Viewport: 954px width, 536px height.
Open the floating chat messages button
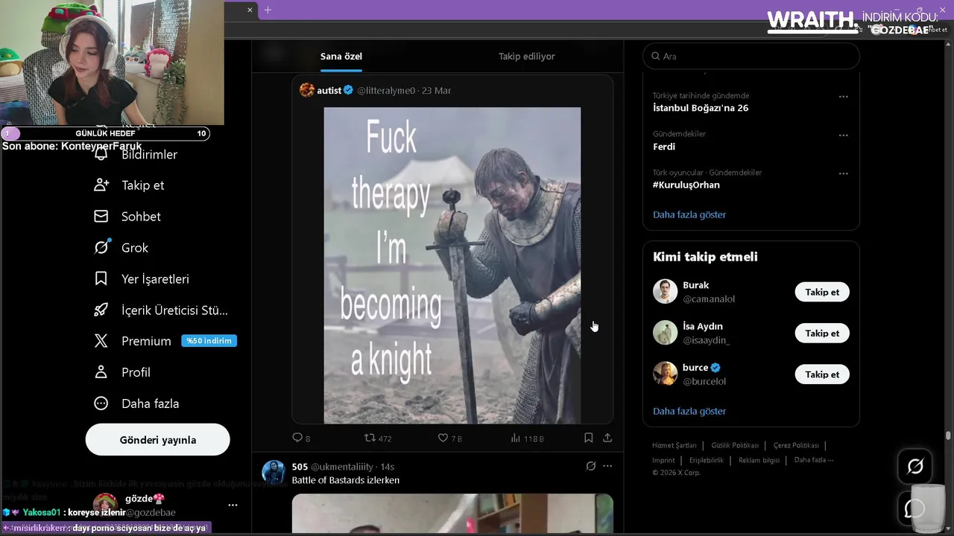click(x=915, y=508)
